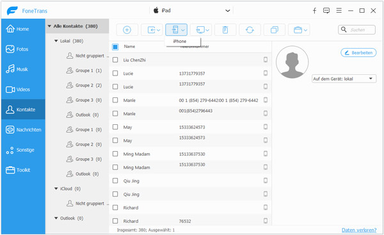
Task: Click the de-duplicate contacts icon
Action: tap(275, 30)
